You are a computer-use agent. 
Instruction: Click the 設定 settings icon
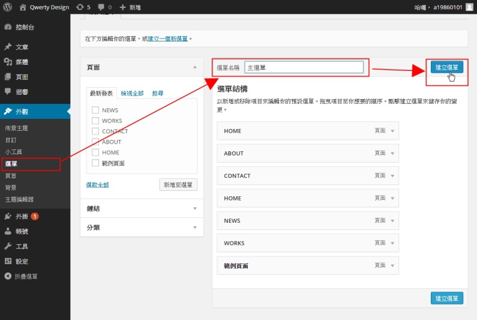tap(8, 261)
